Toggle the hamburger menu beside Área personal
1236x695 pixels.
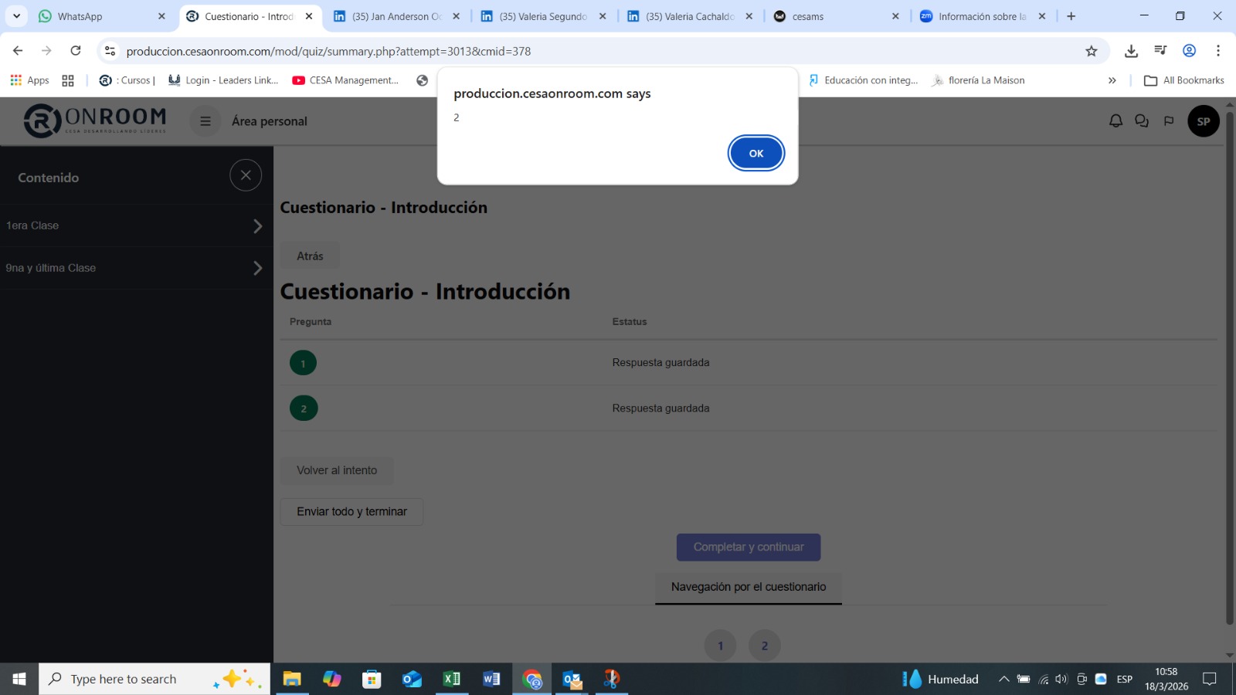pyautogui.click(x=205, y=121)
